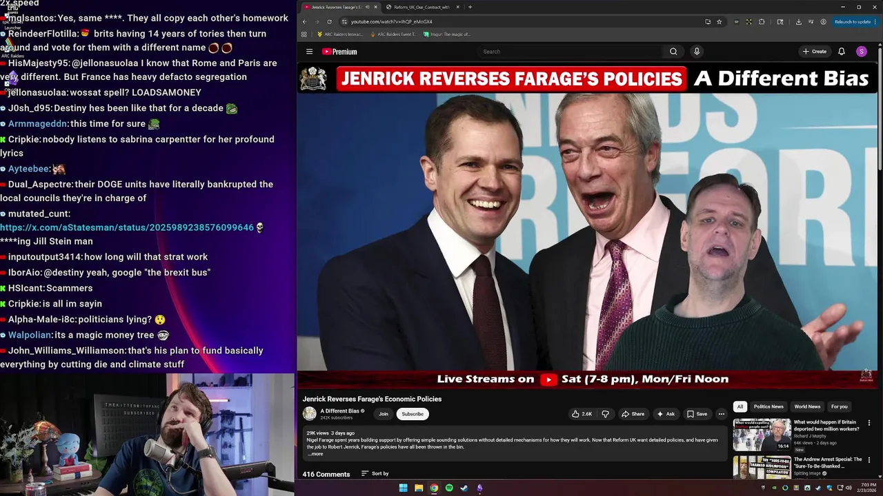Screen dimensions: 883x496
Task: Open Imgur: The magic of... bookmark
Action: pyautogui.click(x=446, y=34)
